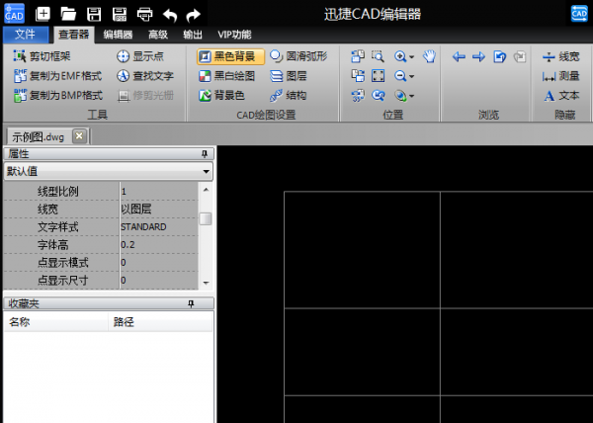The width and height of the screenshot is (593, 423).
Task: Toggle 黑白绘图 black and white drawing
Action: pyautogui.click(x=227, y=76)
